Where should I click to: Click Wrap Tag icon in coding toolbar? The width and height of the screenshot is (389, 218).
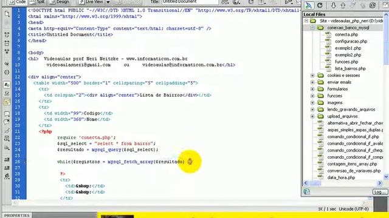coord(7,130)
